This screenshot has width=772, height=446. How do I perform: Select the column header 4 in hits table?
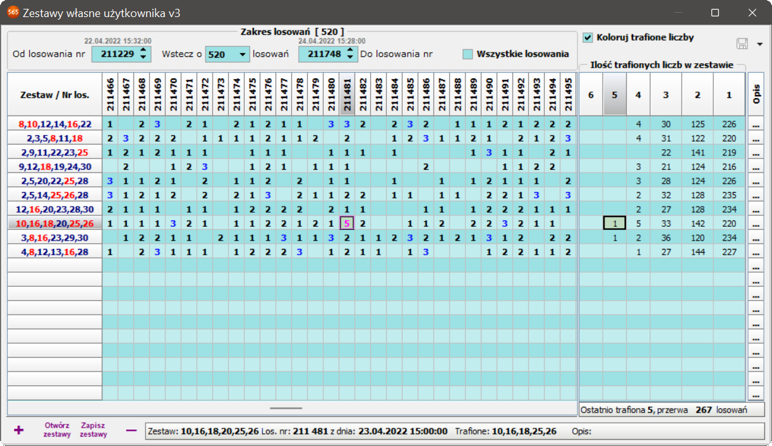pyautogui.click(x=638, y=94)
